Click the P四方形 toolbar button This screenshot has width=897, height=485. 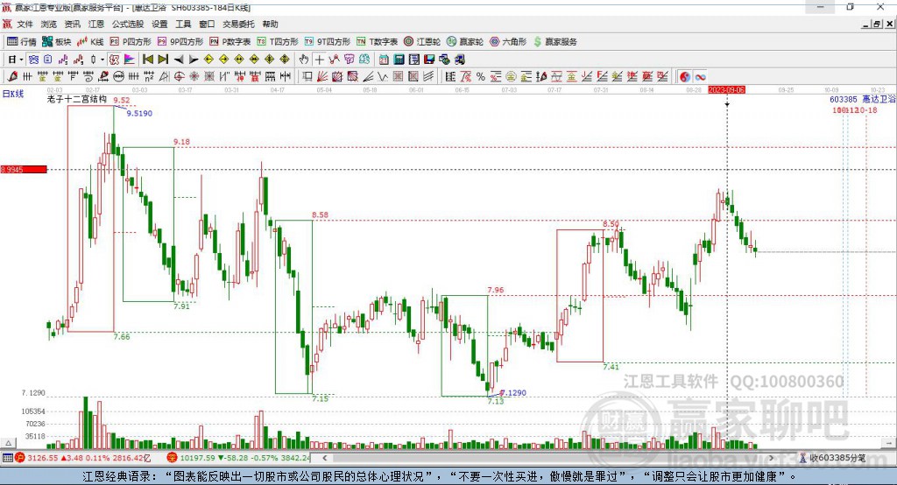click(x=131, y=42)
